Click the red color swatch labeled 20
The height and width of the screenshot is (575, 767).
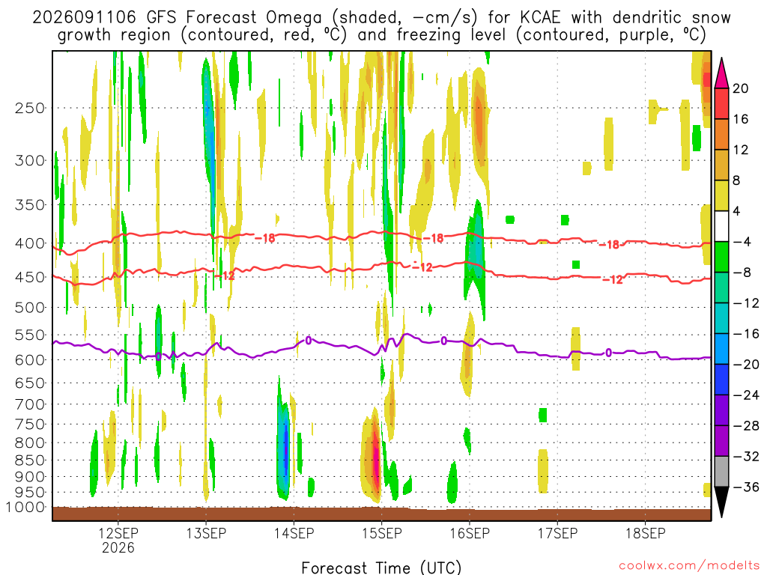[x=721, y=103]
